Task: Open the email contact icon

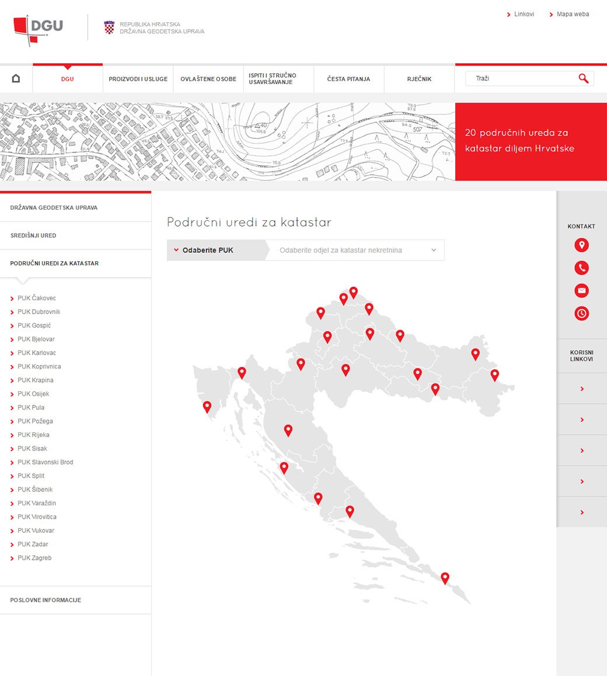Action: click(x=581, y=290)
